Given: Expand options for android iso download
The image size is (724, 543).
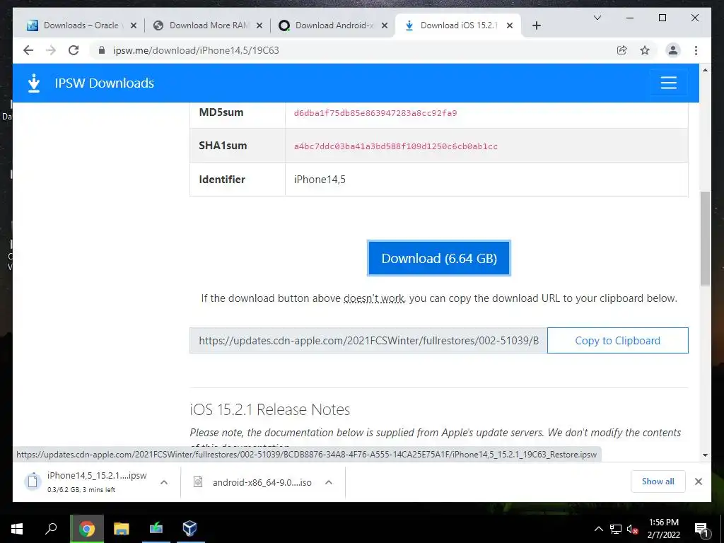Looking at the screenshot, I should (x=328, y=482).
